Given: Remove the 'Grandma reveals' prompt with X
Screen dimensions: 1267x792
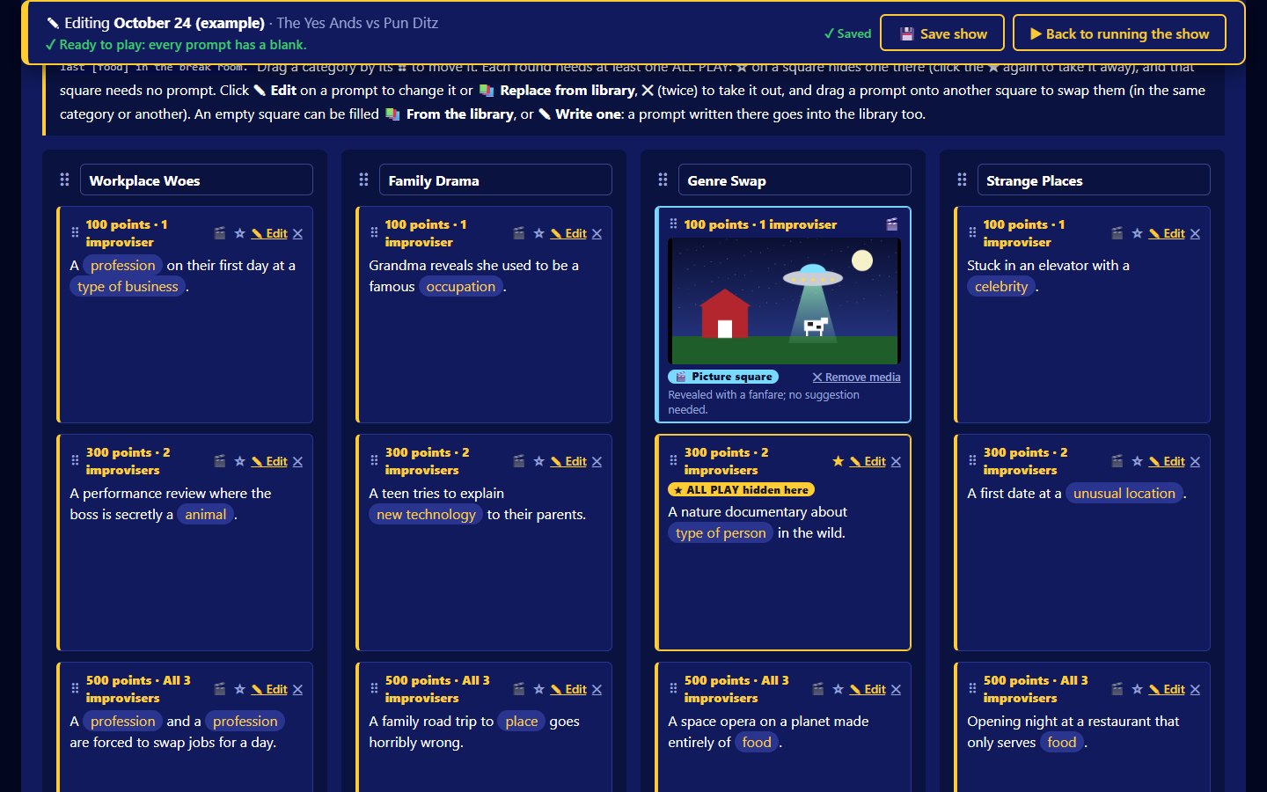Looking at the screenshot, I should point(597,233).
